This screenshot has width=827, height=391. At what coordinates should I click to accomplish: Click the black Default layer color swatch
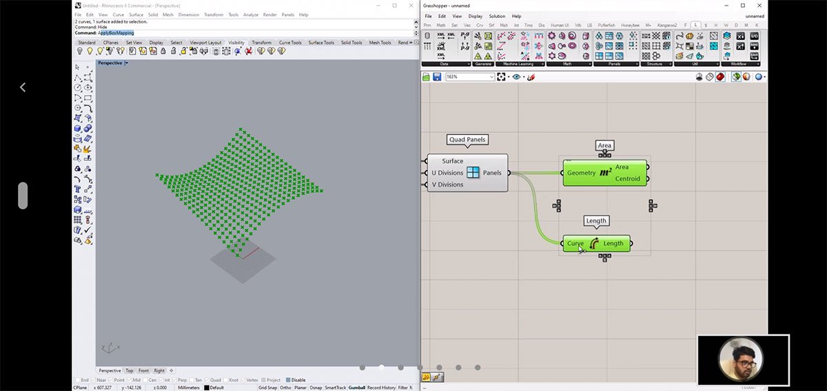coord(207,388)
